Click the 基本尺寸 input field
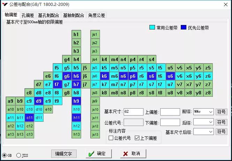 (x=133, y=112)
